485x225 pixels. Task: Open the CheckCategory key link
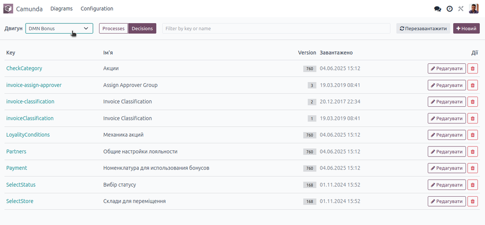click(24, 69)
